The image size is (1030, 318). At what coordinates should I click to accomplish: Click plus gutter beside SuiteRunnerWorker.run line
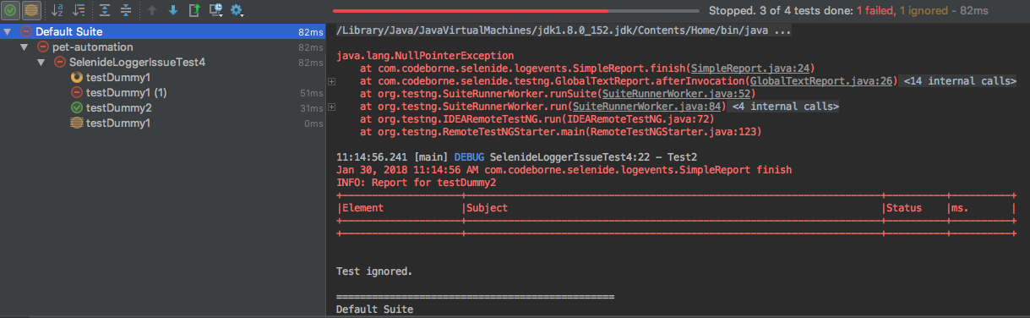tap(331, 107)
